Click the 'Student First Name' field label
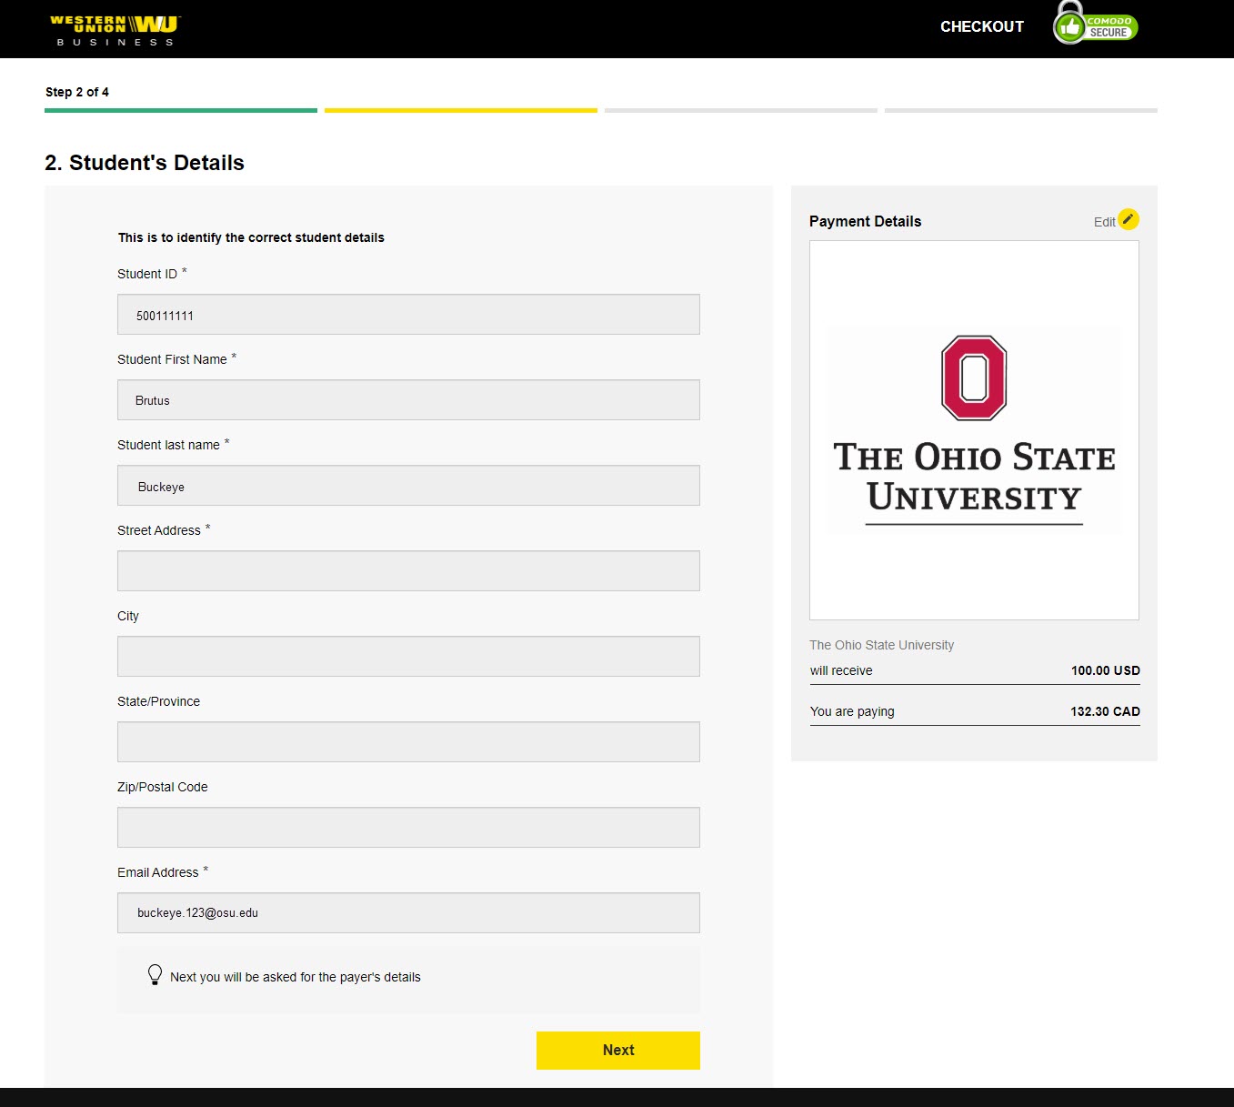Screen dimensions: 1234x1107 click(x=172, y=359)
